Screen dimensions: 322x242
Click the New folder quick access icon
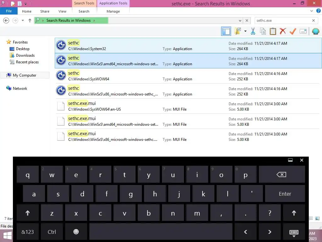pos(19,3)
